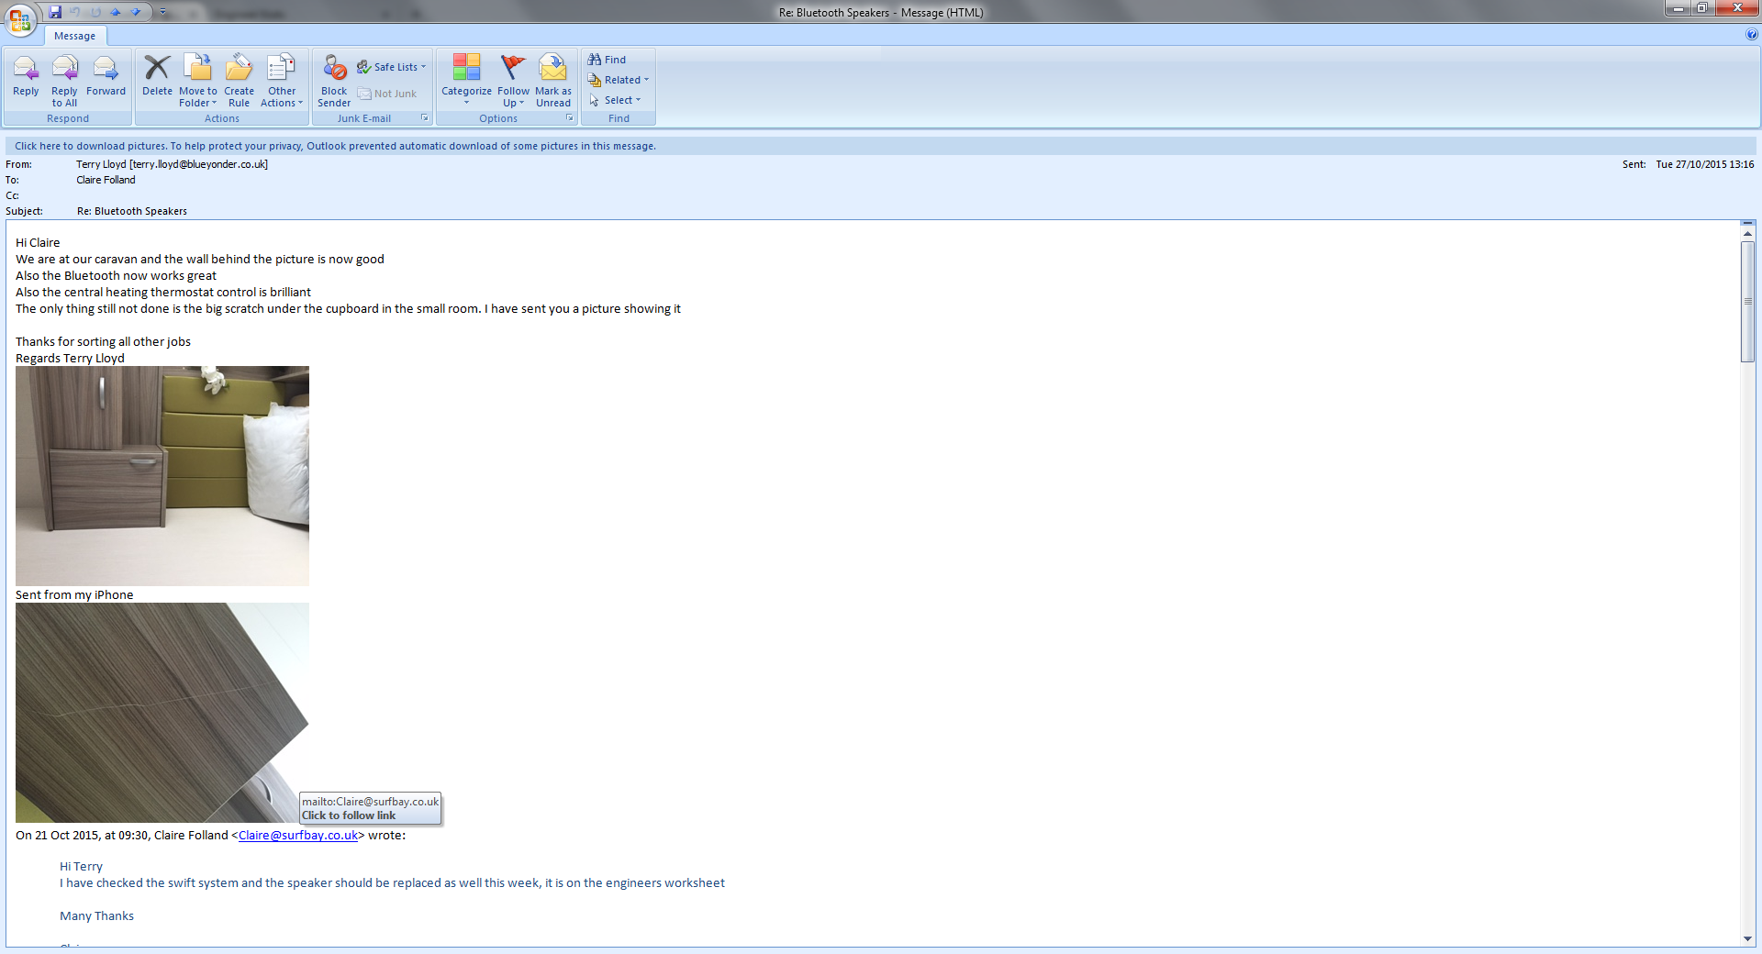This screenshot has width=1762, height=954.
Task: Follow the Claire@surfbay.co.uk email link
Action: tap(298, 836)
